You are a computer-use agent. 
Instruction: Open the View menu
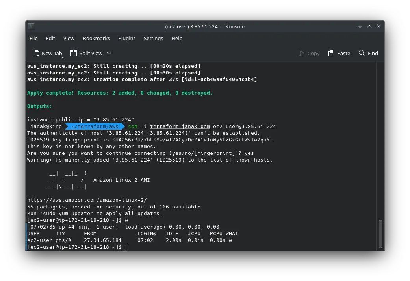pos(69,38)
